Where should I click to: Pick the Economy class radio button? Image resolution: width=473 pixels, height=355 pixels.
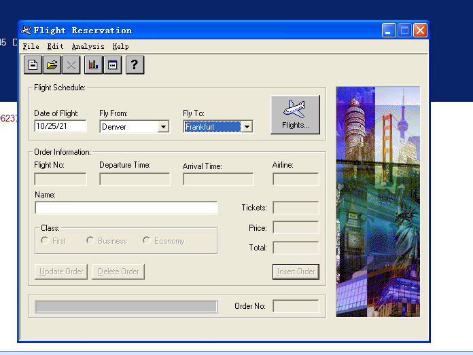click(x=147, y=240)
